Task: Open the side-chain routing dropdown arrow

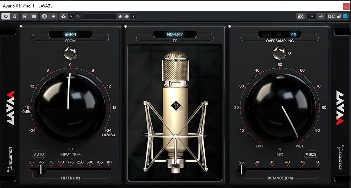Action: 71,16
